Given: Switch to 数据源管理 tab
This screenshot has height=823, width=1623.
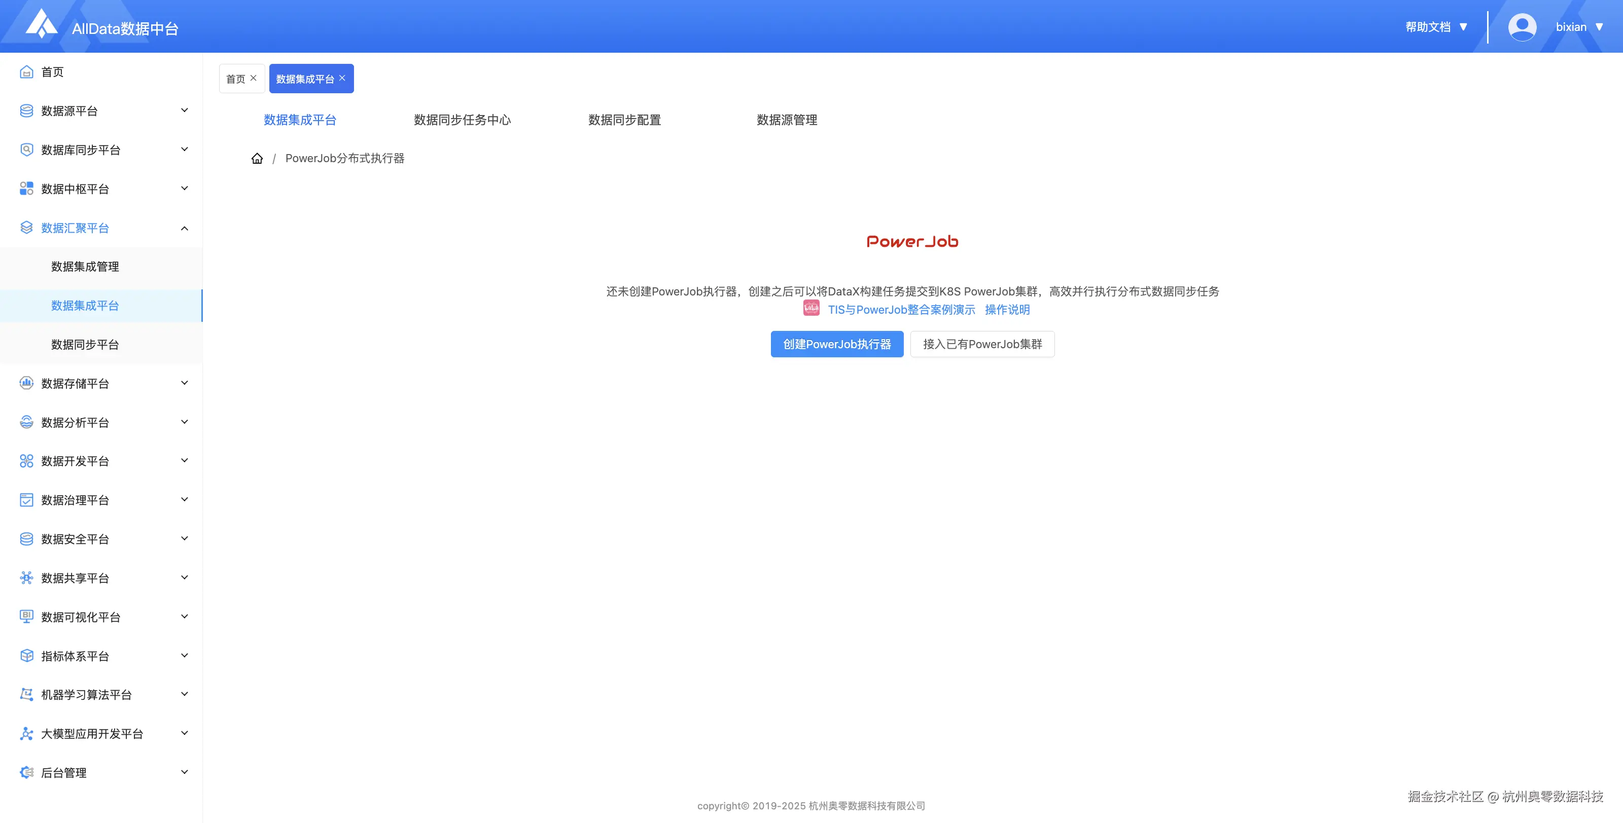Looking at the screenshot, I should click(786, 120).
